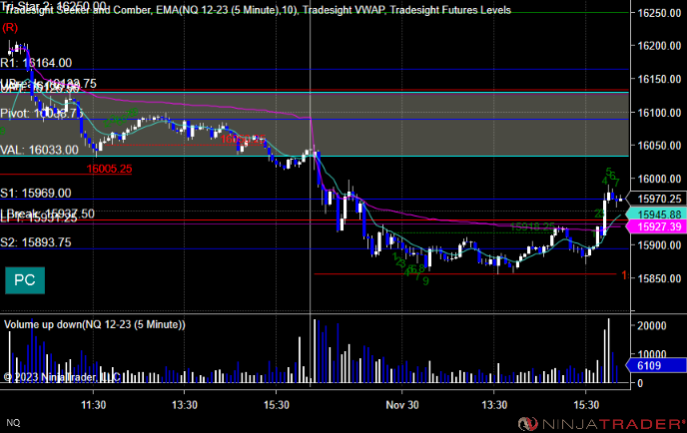The height and width of the screenshot is (433, 687).
Task: Click the LBreak: 15937.50 level label
Action: (47, 214)
